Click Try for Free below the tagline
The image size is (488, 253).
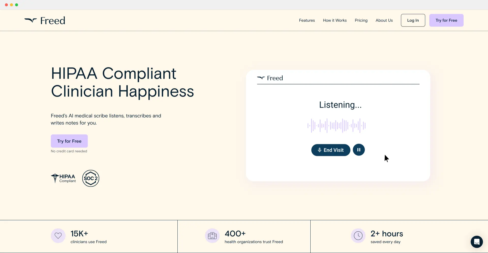coord(69,141)
